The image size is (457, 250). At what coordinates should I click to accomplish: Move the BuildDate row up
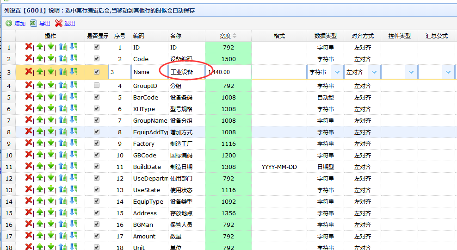[40, 167]
